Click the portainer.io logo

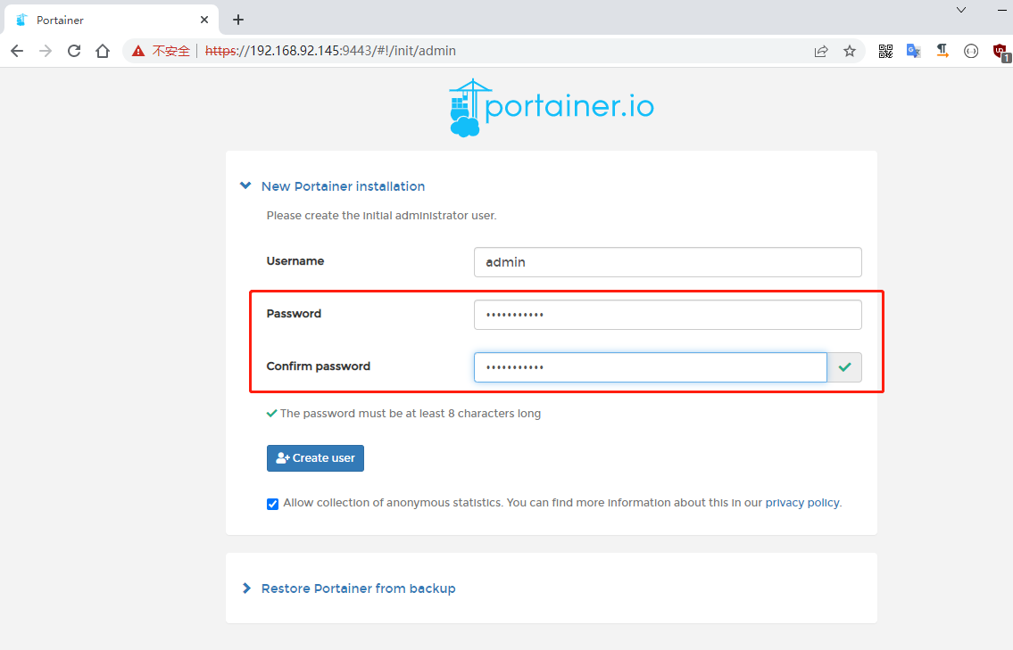(x=551, y=107)
